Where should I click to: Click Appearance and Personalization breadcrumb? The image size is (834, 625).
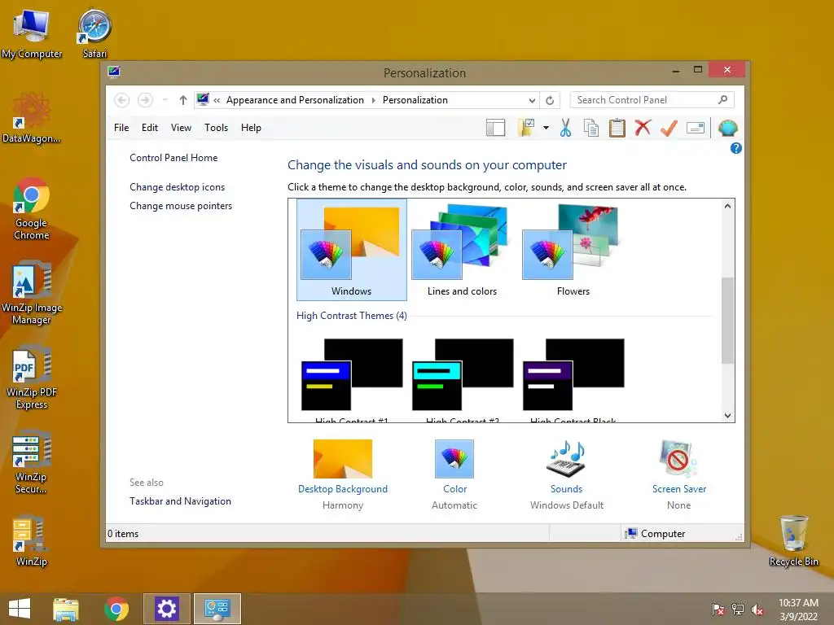click(295, 100)
